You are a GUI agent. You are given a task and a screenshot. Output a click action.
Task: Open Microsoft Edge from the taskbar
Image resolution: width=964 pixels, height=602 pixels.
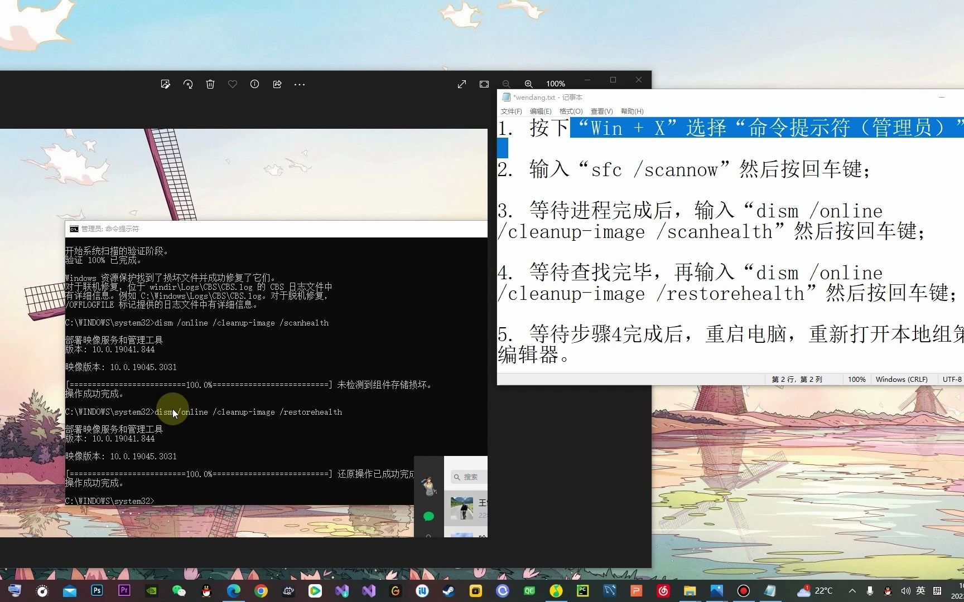click(x=233, y=591)
